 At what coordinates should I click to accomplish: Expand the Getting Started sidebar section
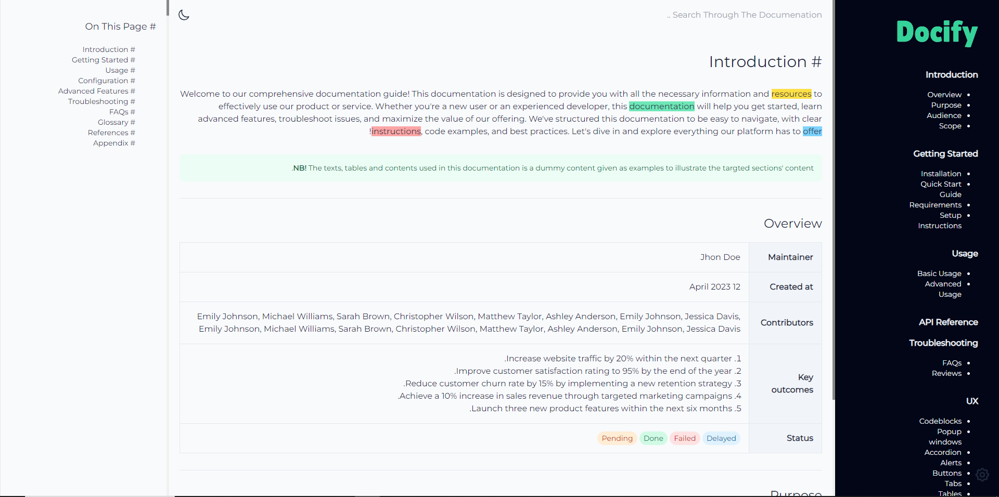(x=946, y=153)
